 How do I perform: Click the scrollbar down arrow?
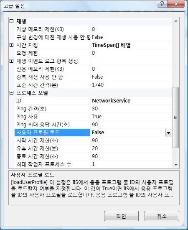176,165
